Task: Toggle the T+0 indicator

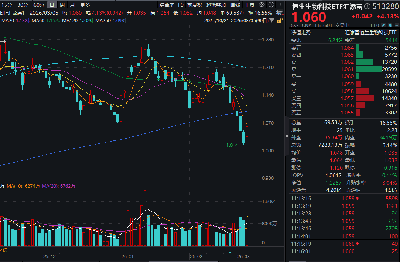Action: (x=374, y=26)
